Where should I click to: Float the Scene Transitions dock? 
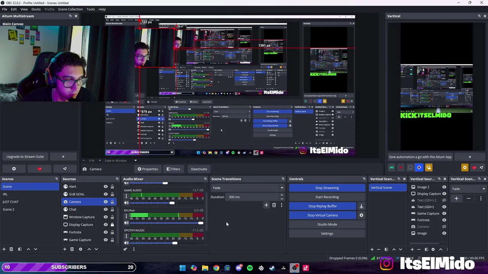(283, 179)
